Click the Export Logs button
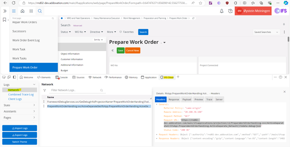The height and width of the screenshot is (147, 290). pos(20,135)
